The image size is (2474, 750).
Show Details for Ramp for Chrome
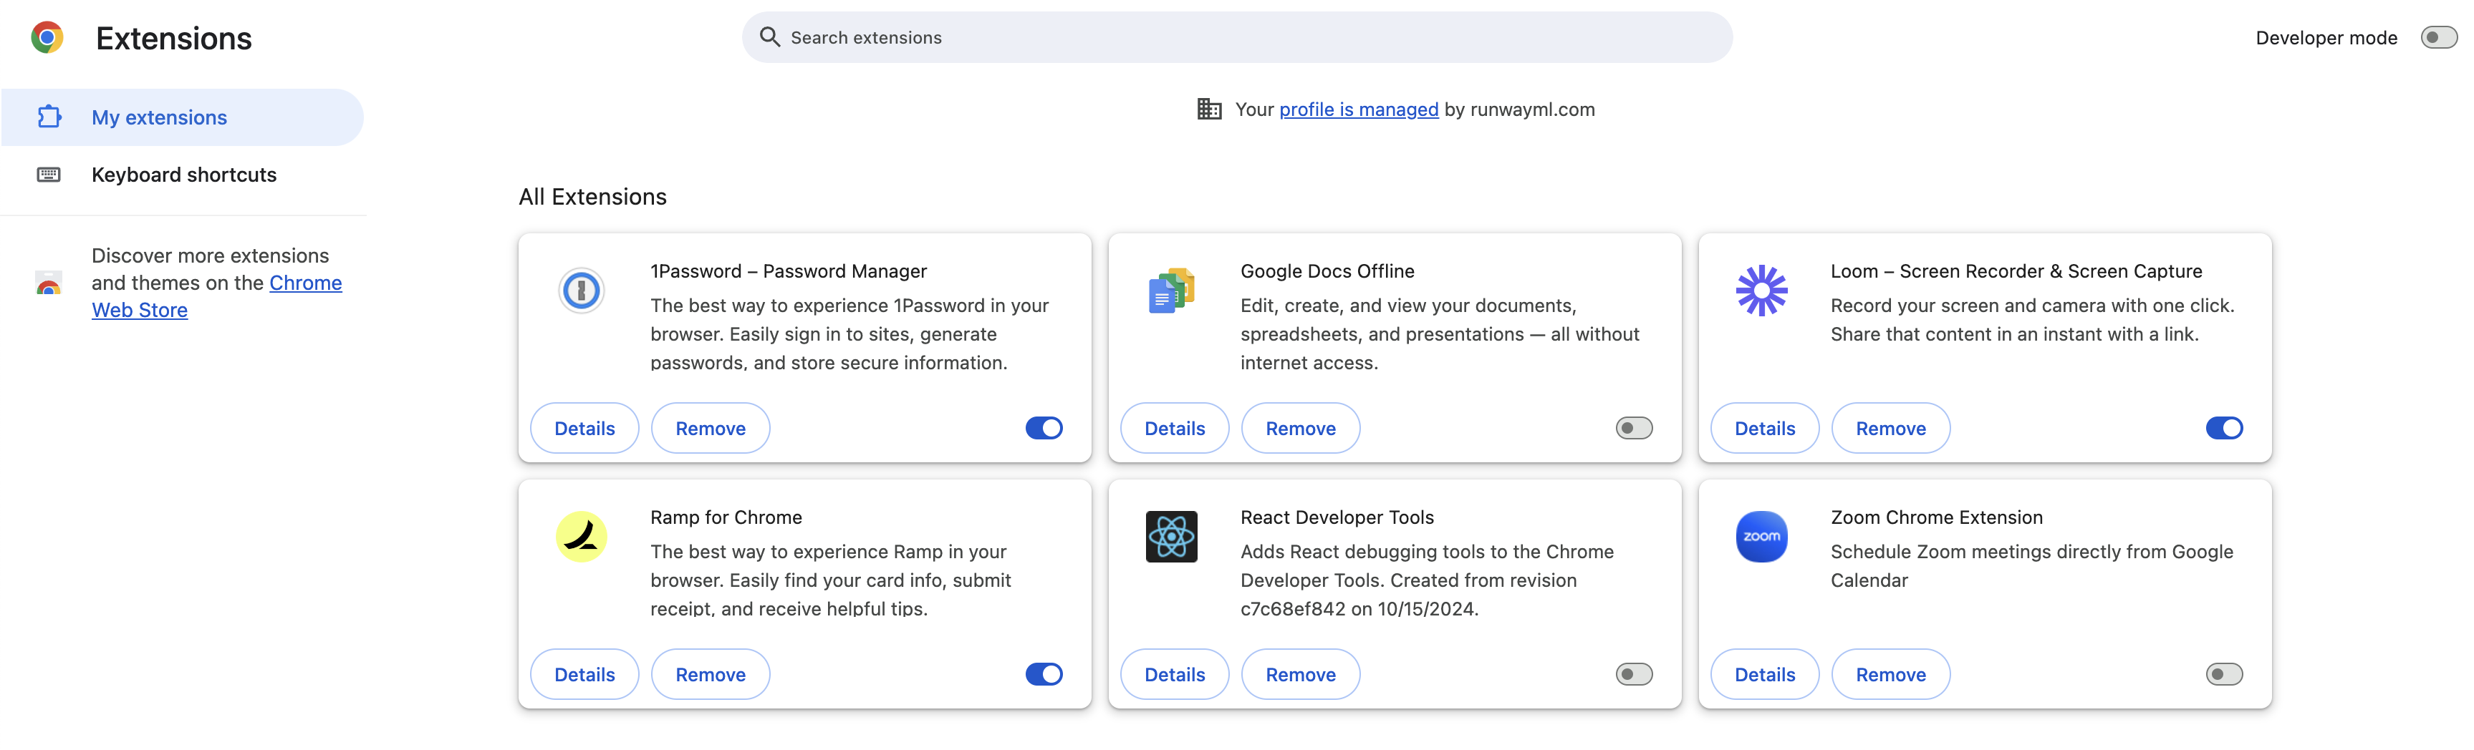584,674
